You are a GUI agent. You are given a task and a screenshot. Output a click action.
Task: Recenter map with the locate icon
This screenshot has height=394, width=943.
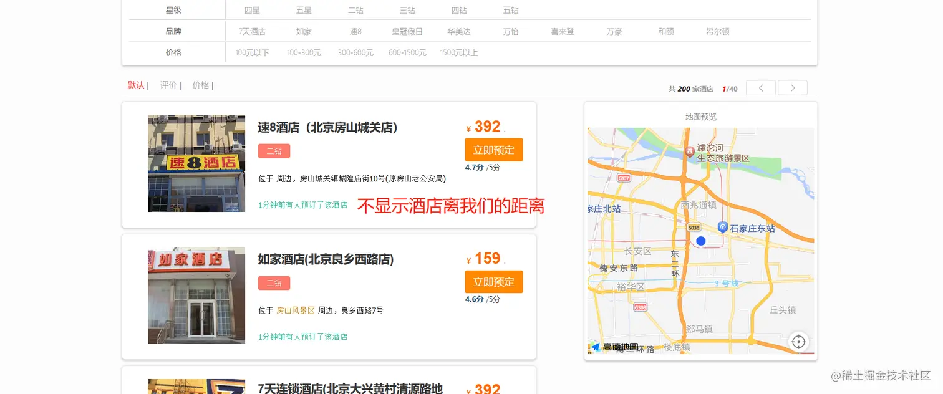tap(799, 342)
